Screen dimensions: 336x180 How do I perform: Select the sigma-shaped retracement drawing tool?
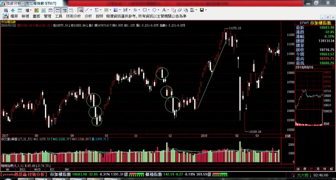[x=97, y=10]
